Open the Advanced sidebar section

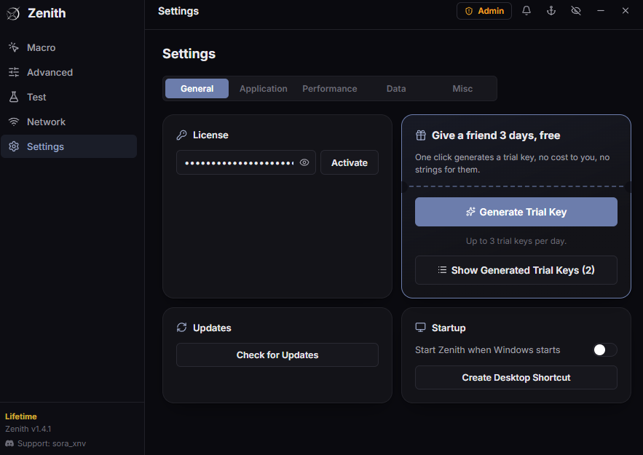(69, 73)
